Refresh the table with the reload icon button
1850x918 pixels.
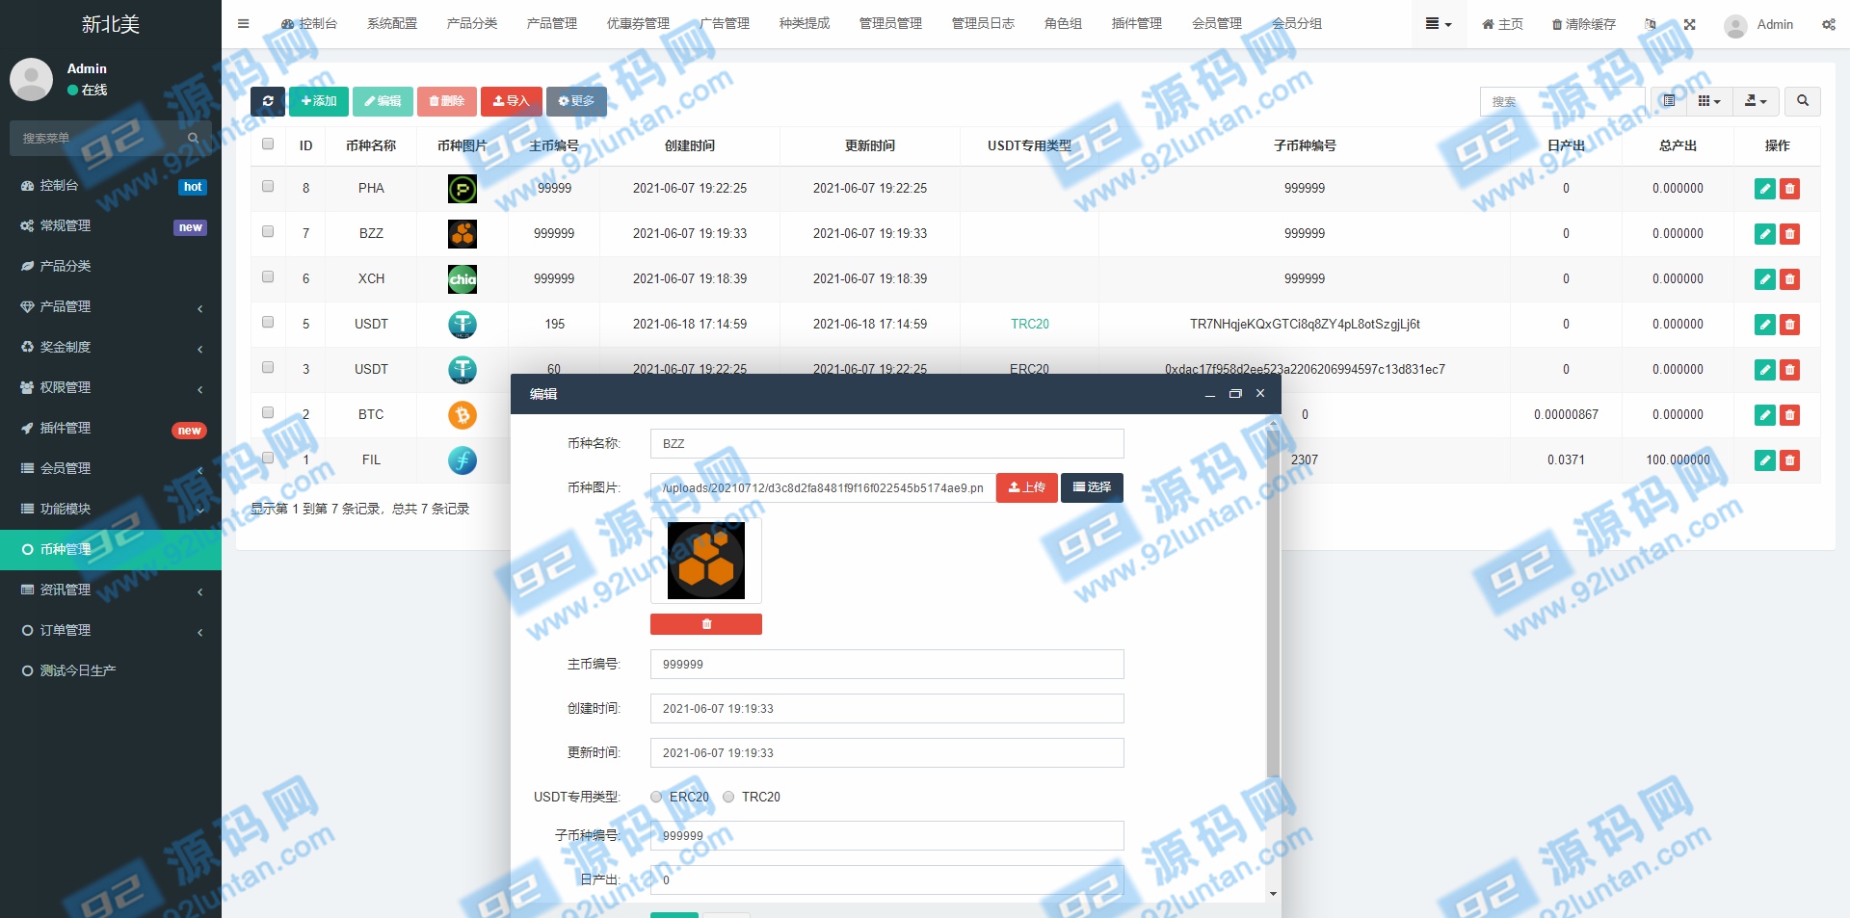(268, 101)
